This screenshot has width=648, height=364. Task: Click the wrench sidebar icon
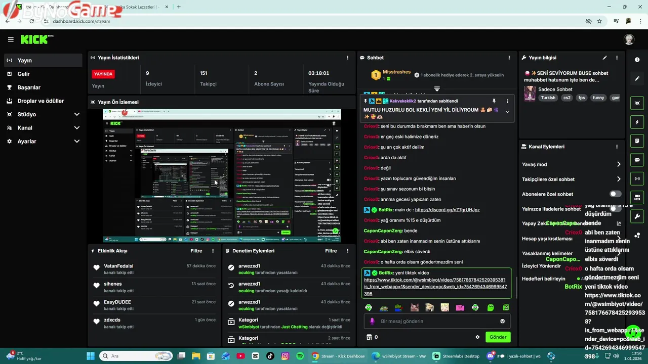(x=637, y=216)
